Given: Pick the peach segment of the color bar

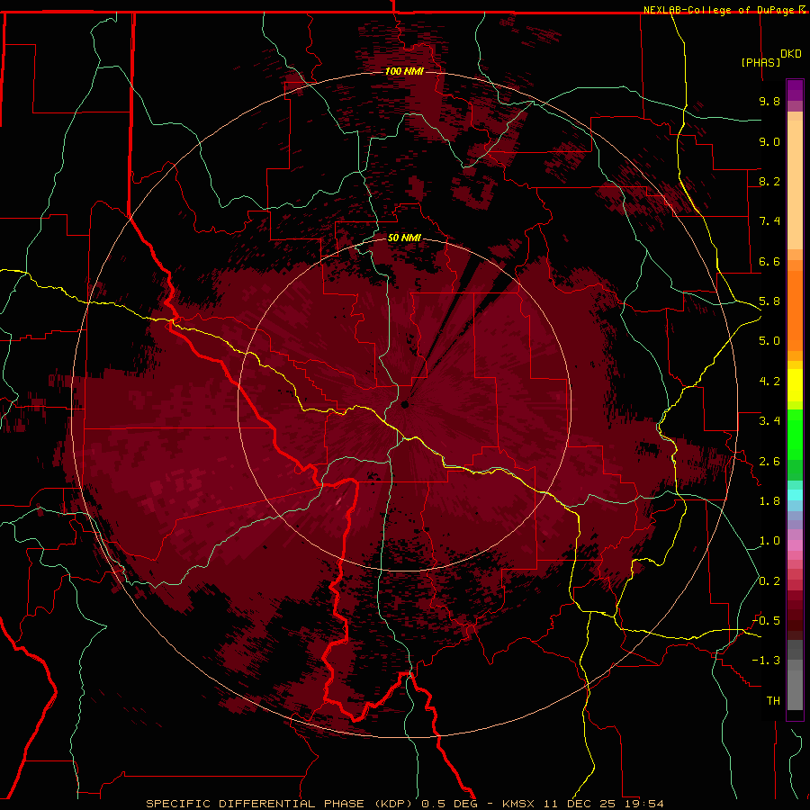Looking at the screenshot, I should coord(795,186).
